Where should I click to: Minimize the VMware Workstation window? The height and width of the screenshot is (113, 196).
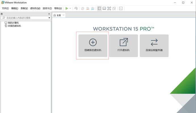pyautogui.click(x=175, y=3)
